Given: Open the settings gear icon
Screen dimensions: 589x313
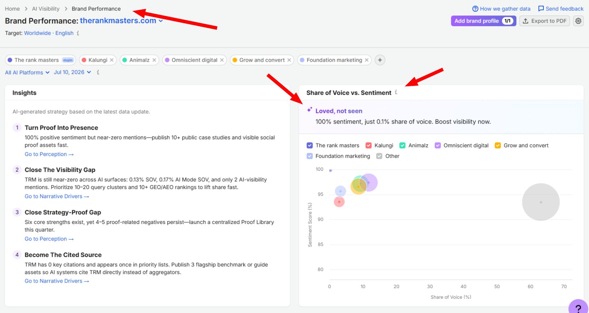Looking at the screenshot, I should pos(578,21).
